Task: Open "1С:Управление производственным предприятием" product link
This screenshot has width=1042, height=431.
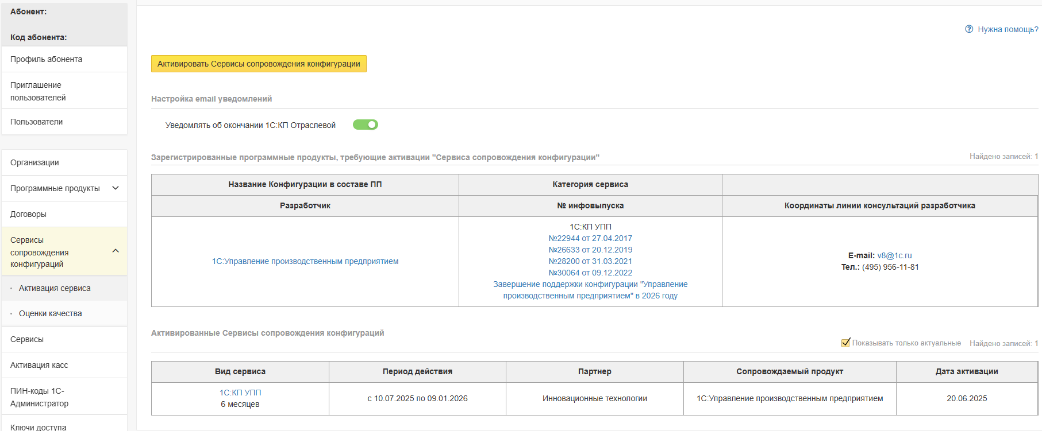Action: [305, 261]
